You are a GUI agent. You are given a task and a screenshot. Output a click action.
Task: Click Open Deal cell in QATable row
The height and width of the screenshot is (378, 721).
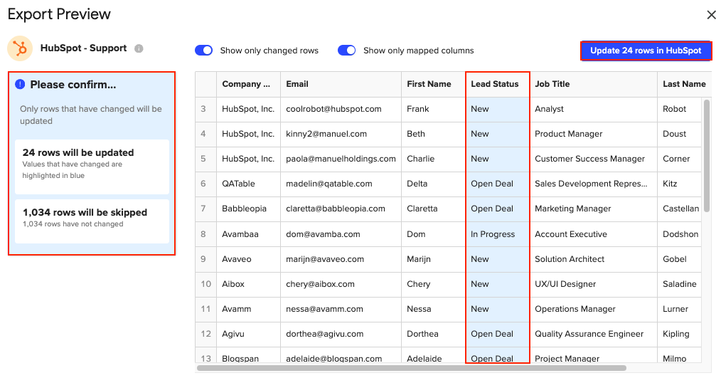tap(492, 184)
